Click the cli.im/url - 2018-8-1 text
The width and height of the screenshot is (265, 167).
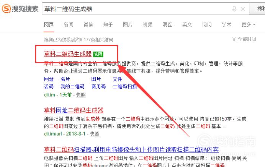pyautogui.click(x=65, y=134)
